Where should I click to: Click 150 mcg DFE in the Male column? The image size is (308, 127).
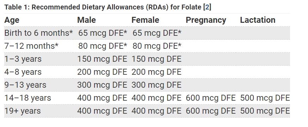(x=102, y=59)
